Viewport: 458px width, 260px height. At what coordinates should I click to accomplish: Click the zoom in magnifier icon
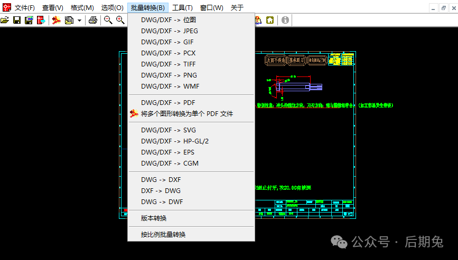(x=120, y=20)
